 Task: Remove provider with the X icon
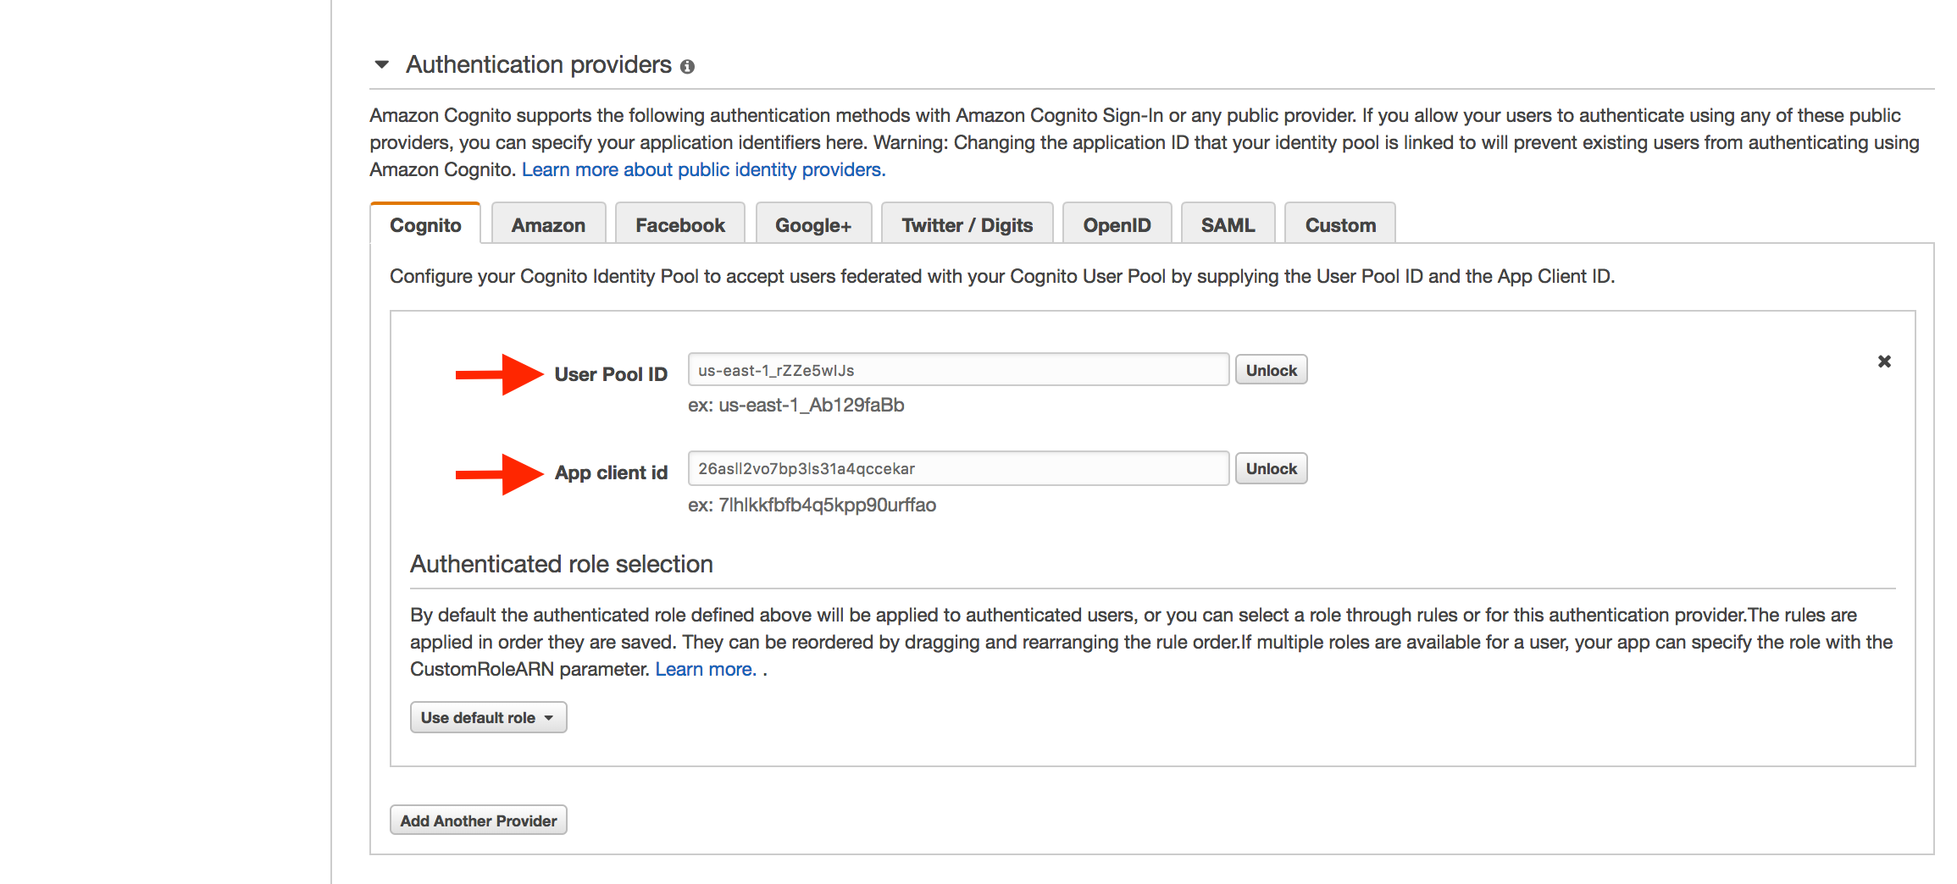1884,362
